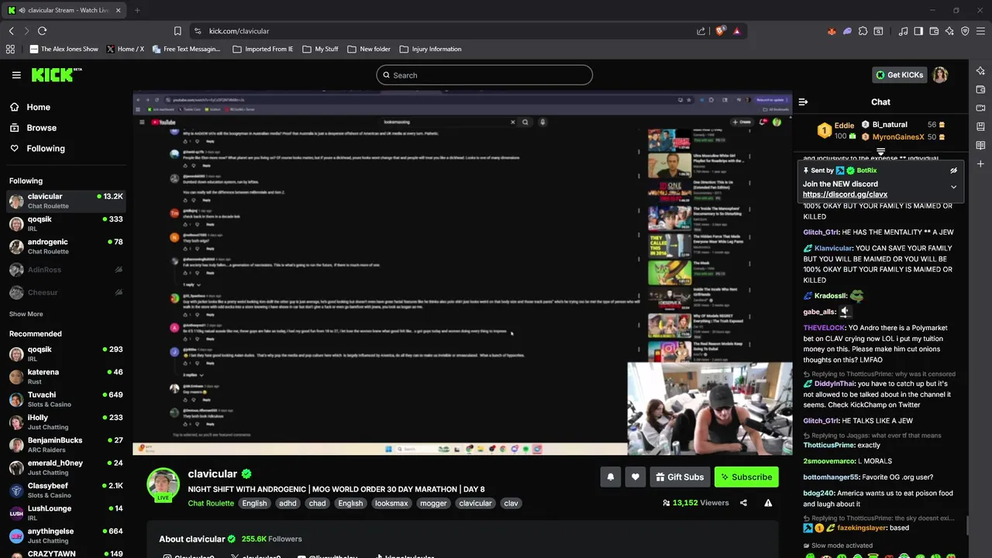The image size is (992, 558).
Task: Open androgenic in the Following list
Action: pos(66,246)
